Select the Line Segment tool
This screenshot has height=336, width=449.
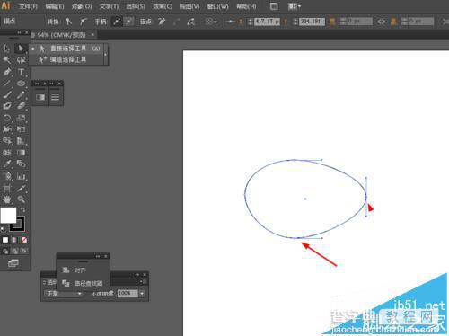(7, 84)
